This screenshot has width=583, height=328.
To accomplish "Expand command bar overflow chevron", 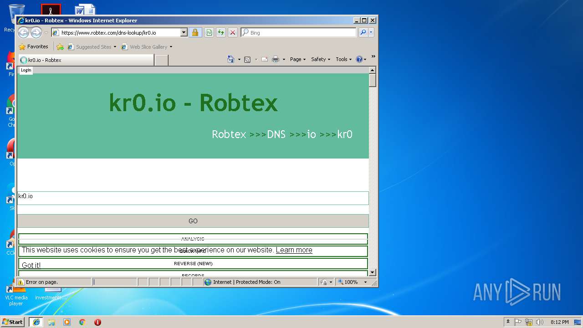I will click(373, 57).
